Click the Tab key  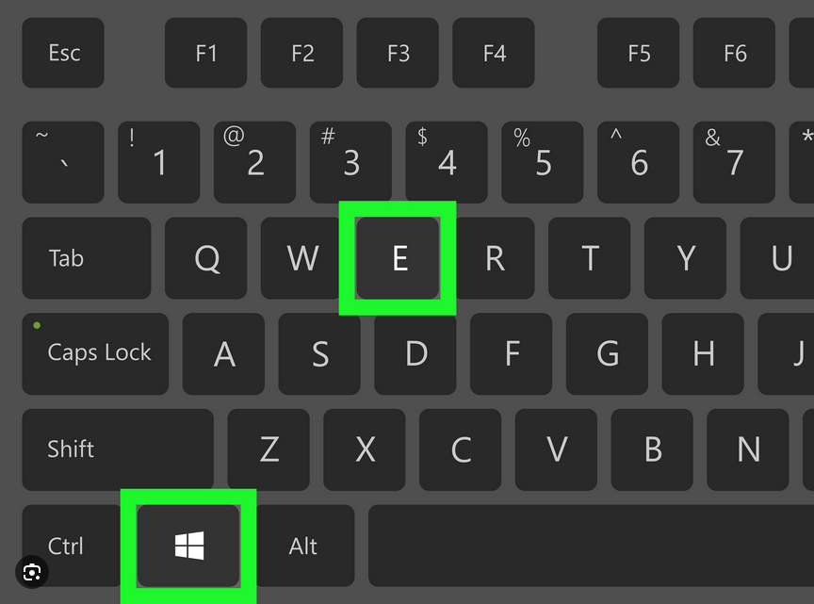[x=87, y=257]
